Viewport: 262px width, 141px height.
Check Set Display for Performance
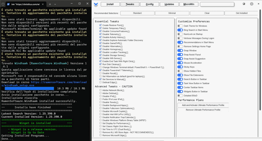click(x=100, y=123)
